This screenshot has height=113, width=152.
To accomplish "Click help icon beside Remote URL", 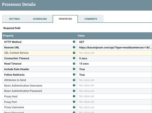I will coord(74,47).
